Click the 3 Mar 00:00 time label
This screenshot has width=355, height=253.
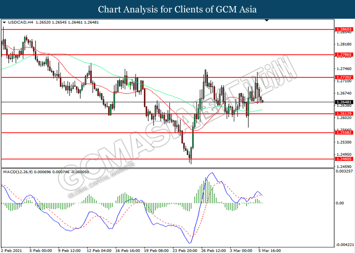pyautogui.click(x=241, y=250)
